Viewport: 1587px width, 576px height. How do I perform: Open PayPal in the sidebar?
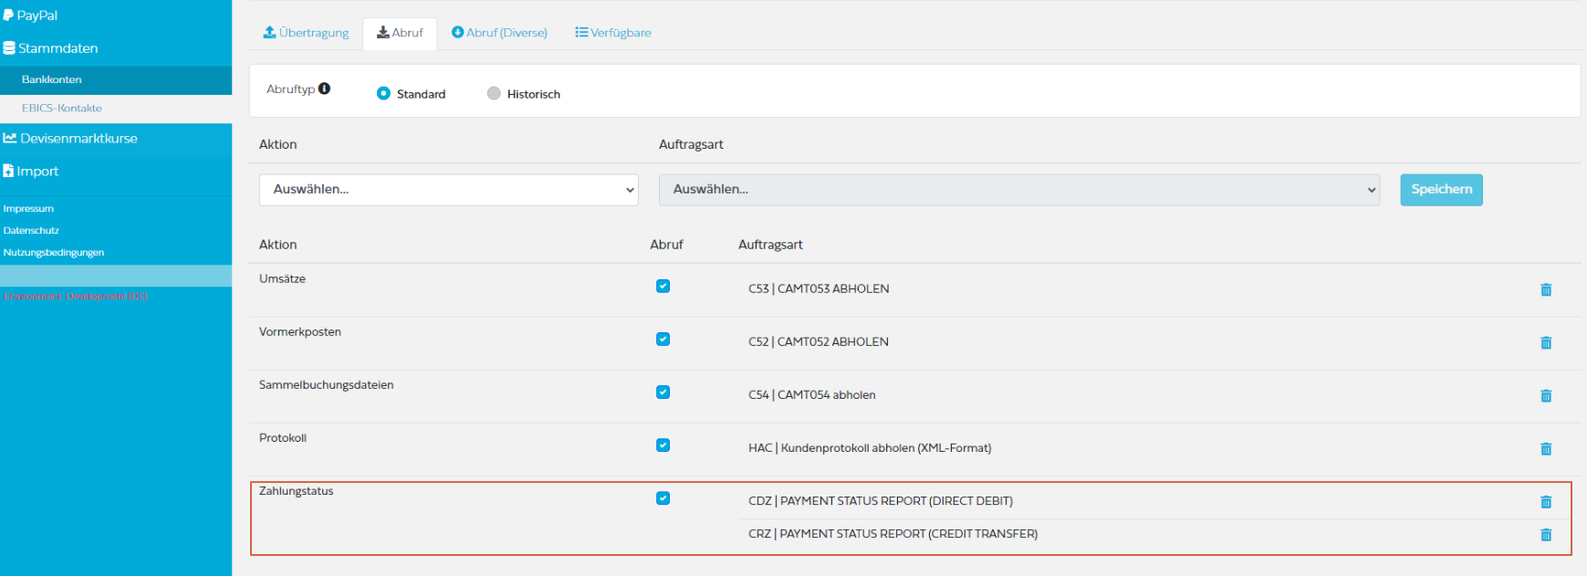coord(37,16)
